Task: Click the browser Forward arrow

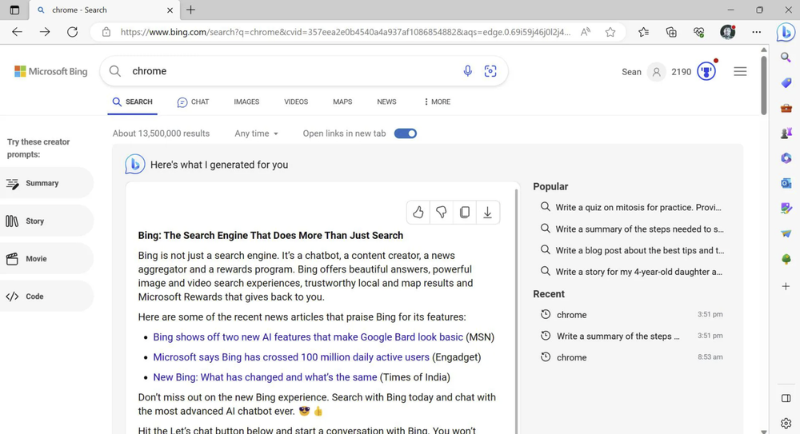Action: point(45,32)
